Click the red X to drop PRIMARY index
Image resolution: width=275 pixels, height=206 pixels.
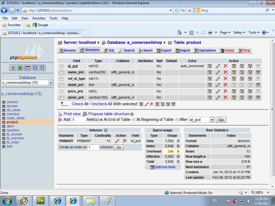125,141
